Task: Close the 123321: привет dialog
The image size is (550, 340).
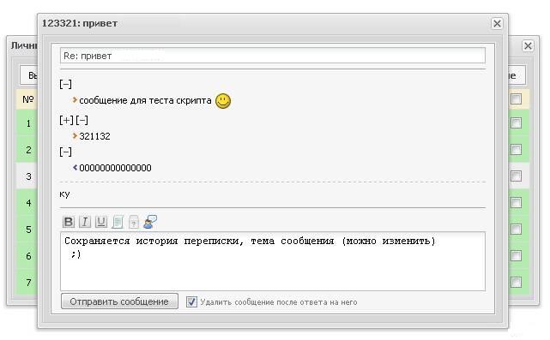Action: [497, 23]
